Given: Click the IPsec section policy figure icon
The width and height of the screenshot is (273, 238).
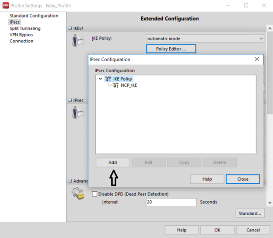Looking at the screenshot, I should point(77,112).
